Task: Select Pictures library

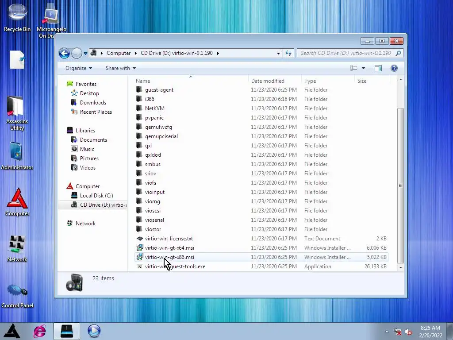Action: [x=89, y=158]
